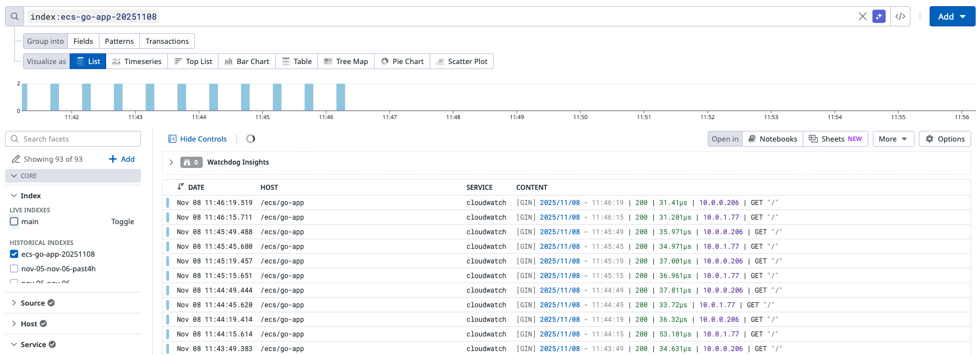This screenshot has height=355, width=979.
Task: Open logs in Notebooks
Action: (772, 139)
